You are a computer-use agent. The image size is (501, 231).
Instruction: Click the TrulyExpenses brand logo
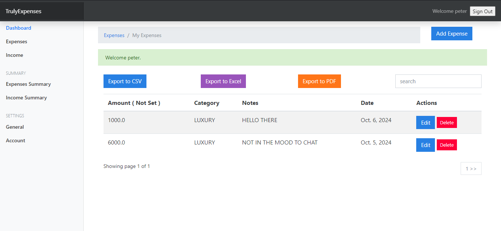23,11
